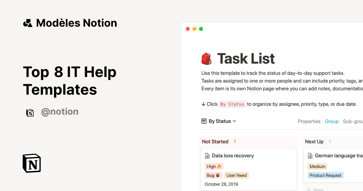The width and height of the screenshot is (363, 191).
Task: Open the backpack page icon for Task List
Action: [207, 58]
